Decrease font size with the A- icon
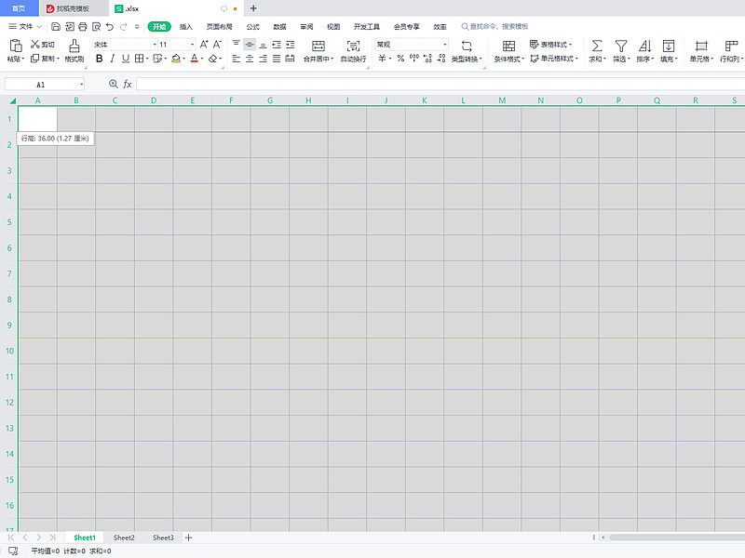The width and height of the screenshot is (745, 558). pyautogui.click(x=217, y=44)
